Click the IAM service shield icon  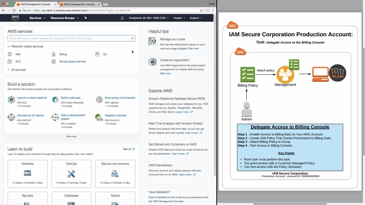(x=10, y=54)
